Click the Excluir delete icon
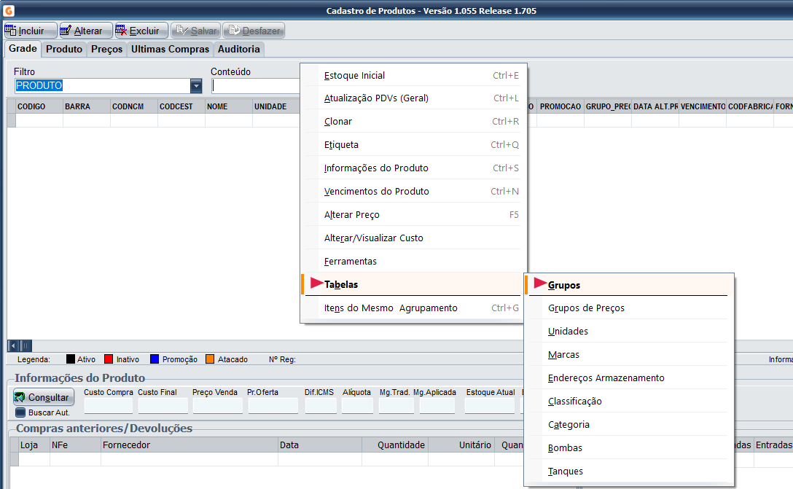The image size is (793, 489). click(122, 31)
